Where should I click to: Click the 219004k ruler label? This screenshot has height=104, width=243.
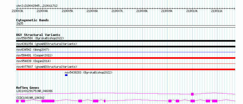43,11
